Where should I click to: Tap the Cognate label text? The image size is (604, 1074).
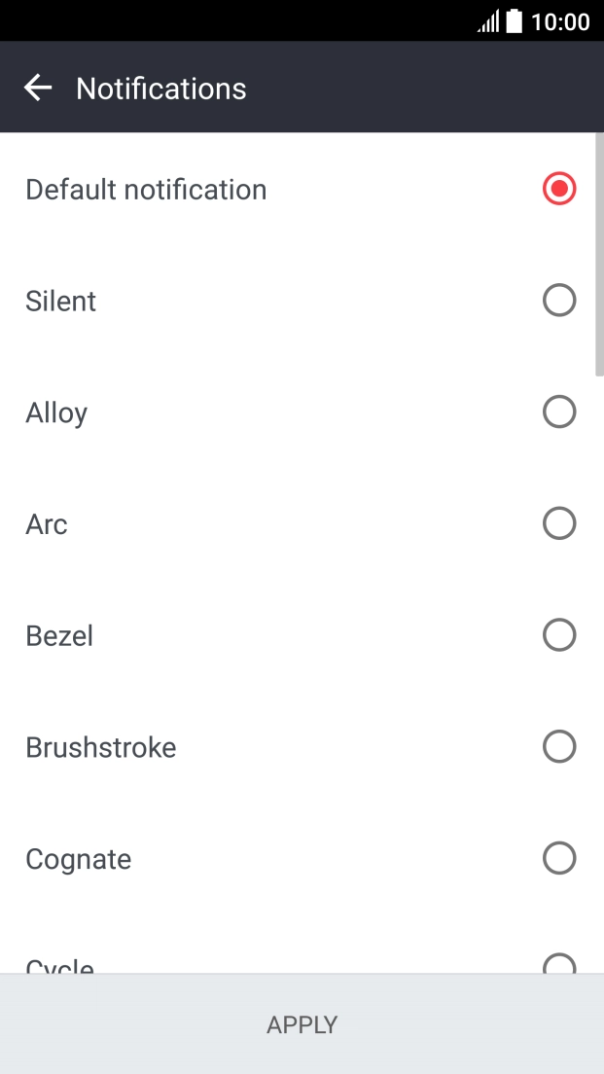click(x=78, y=859)
